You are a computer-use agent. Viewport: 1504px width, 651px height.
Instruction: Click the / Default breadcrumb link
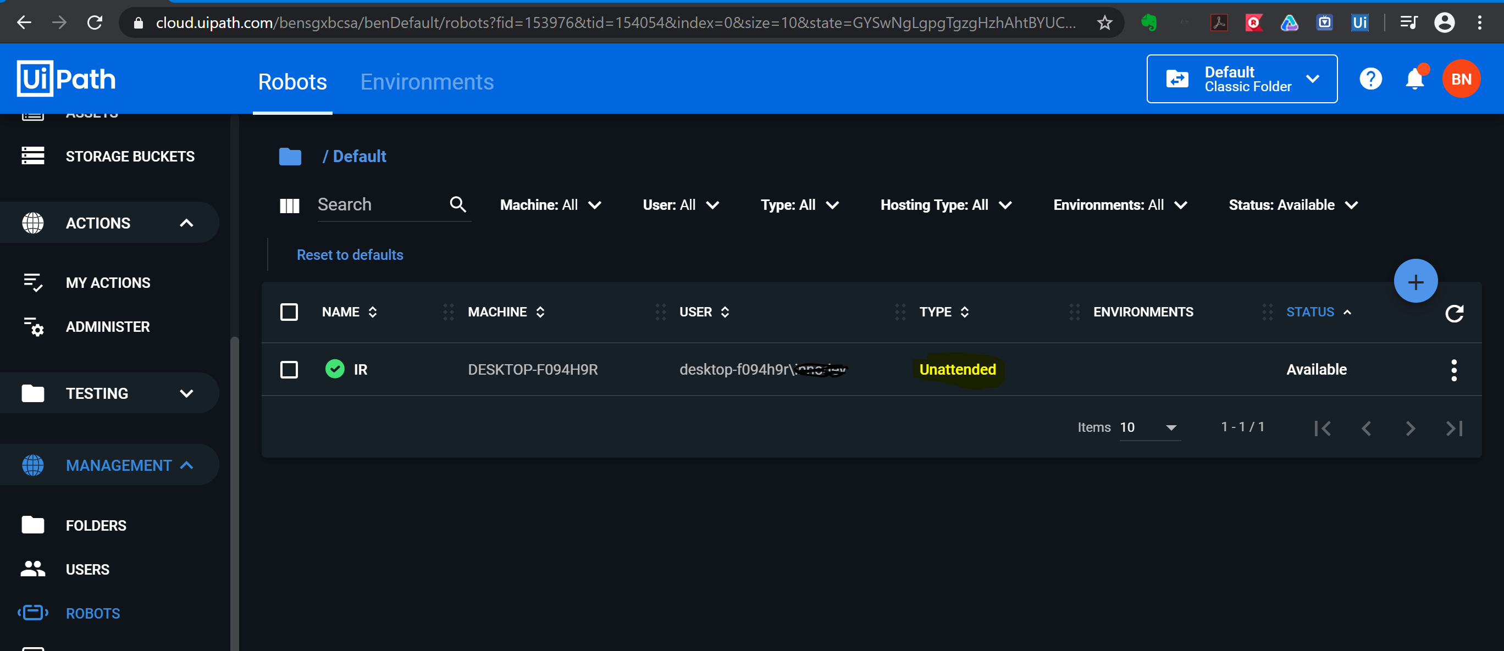tap(355, 157)
